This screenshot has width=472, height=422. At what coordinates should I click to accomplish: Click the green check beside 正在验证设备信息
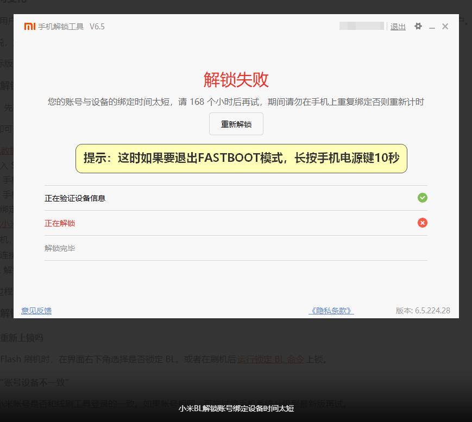pyautogui.click(x=423, y=198)
